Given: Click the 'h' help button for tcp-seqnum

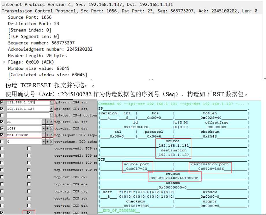Looking at the screenshot, I should pos(51,135).
